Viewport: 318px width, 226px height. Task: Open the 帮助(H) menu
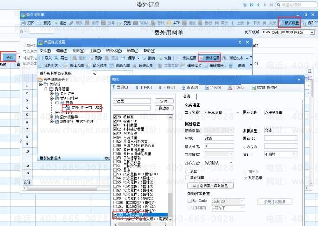(149, 51)
